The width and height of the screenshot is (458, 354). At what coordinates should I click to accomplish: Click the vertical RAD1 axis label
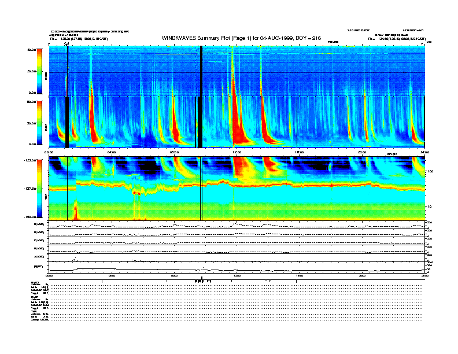tap(46, 128)
